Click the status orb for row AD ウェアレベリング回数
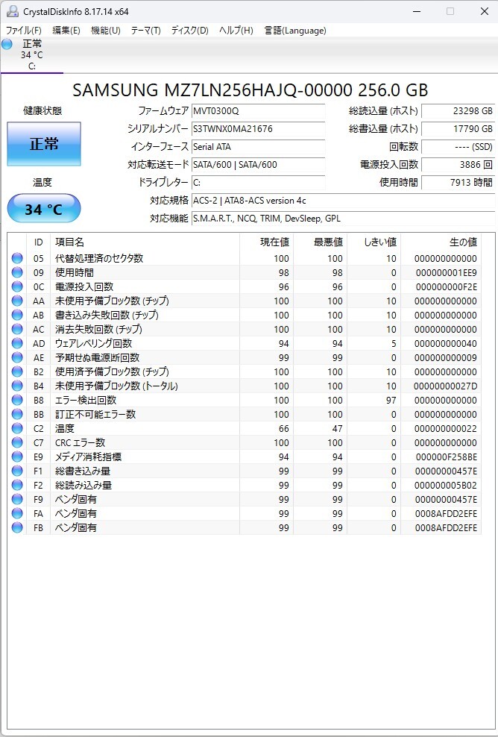Screen dimensions: 498x737 [x=17, y=343]
